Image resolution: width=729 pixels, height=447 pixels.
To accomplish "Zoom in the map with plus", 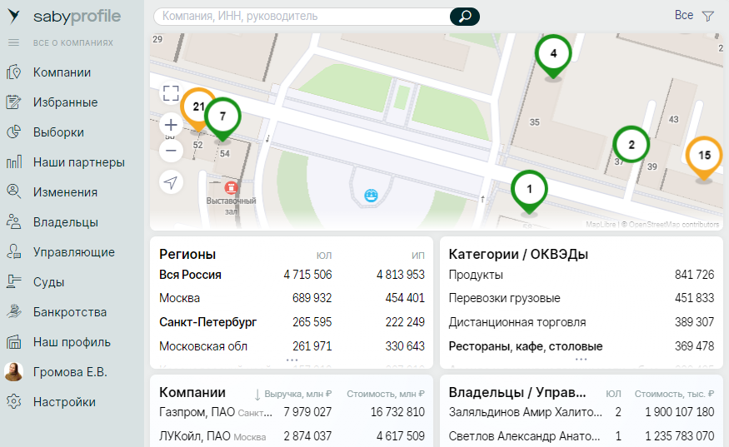I will [x=171, y=125].
